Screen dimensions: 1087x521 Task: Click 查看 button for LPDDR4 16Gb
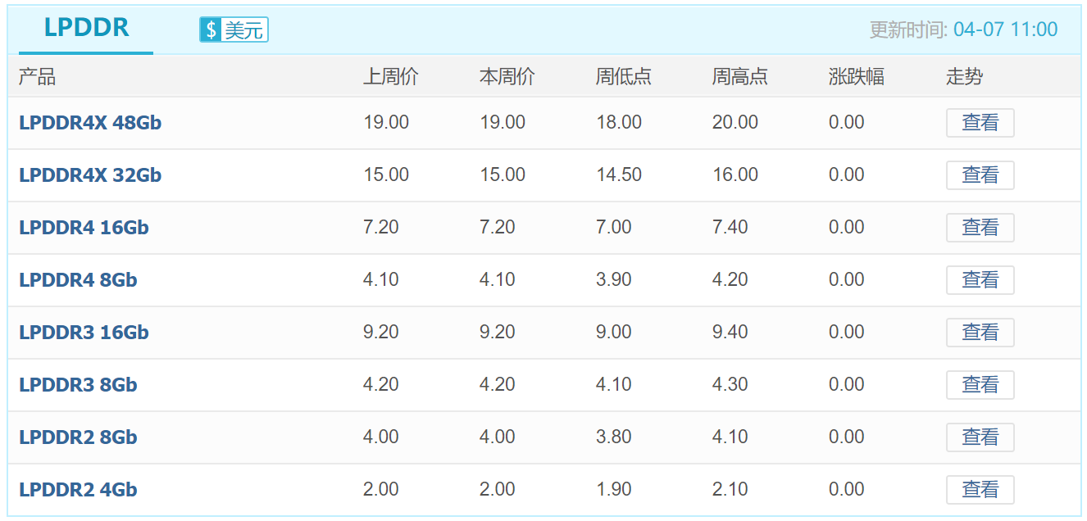(x=980, y=228)
